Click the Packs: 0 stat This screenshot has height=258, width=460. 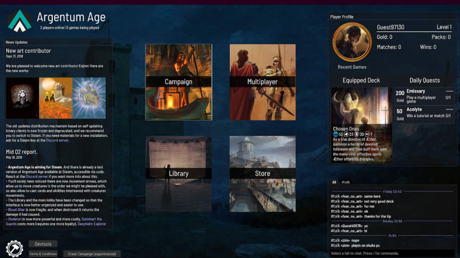click(441, 37)
